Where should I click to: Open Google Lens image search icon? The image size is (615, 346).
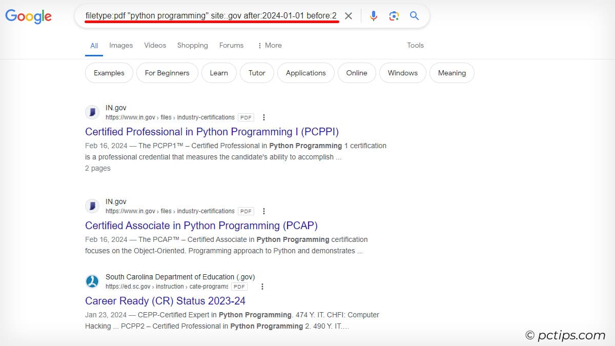[x=394, y=16]
